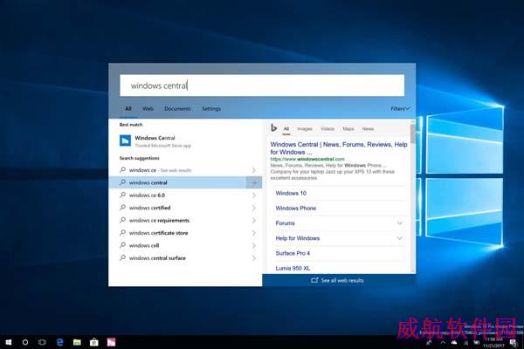Viewport: 524px width, 349px height.
Task: Click the Windows Central app icon
Action: (x=125, y=140)
